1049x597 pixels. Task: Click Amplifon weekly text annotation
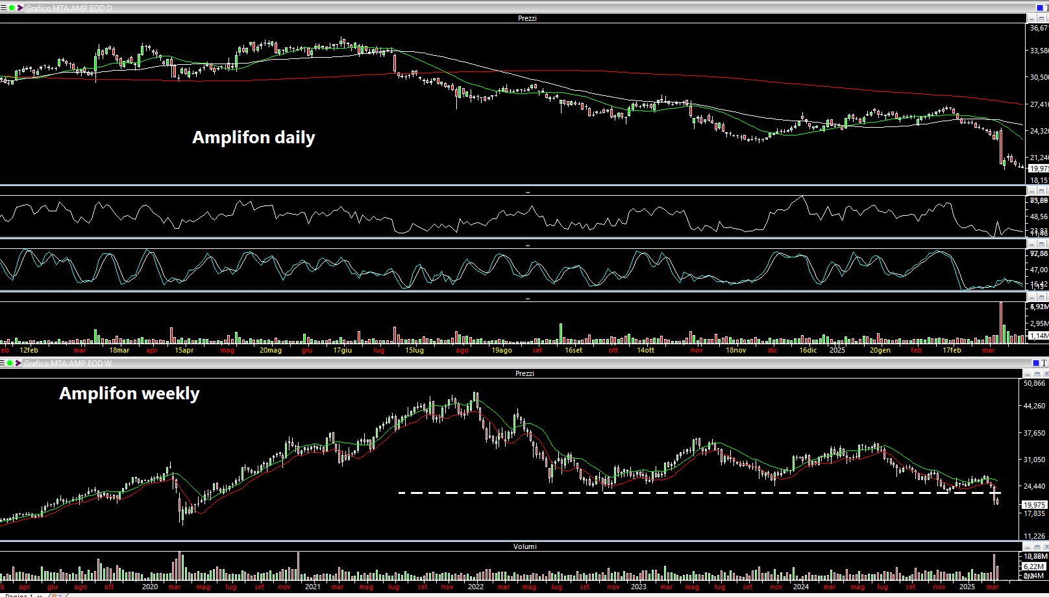129,393
